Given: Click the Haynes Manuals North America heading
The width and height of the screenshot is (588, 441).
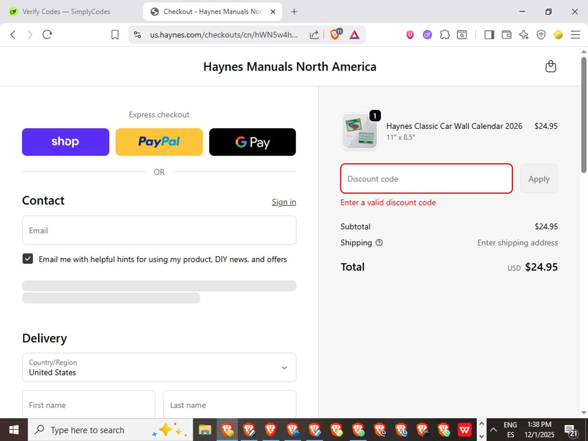Looking at the screenshot, I should pyautogui.click(x=290, y=67).
